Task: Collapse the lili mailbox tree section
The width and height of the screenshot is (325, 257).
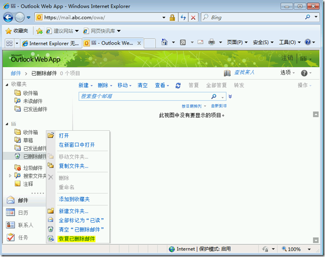Action: pos(7,124)
